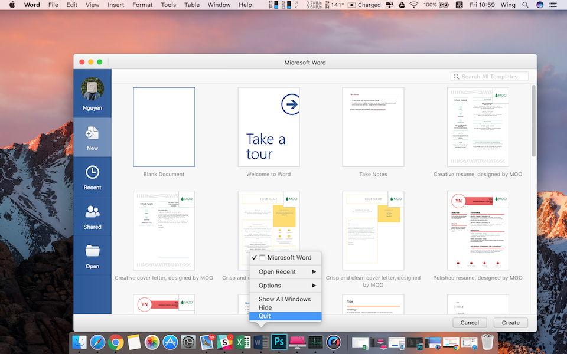The height and width of the screenshot is (354, 567).
Task: Open Activity Monitor in the Dock
Action: coord(315,342)
